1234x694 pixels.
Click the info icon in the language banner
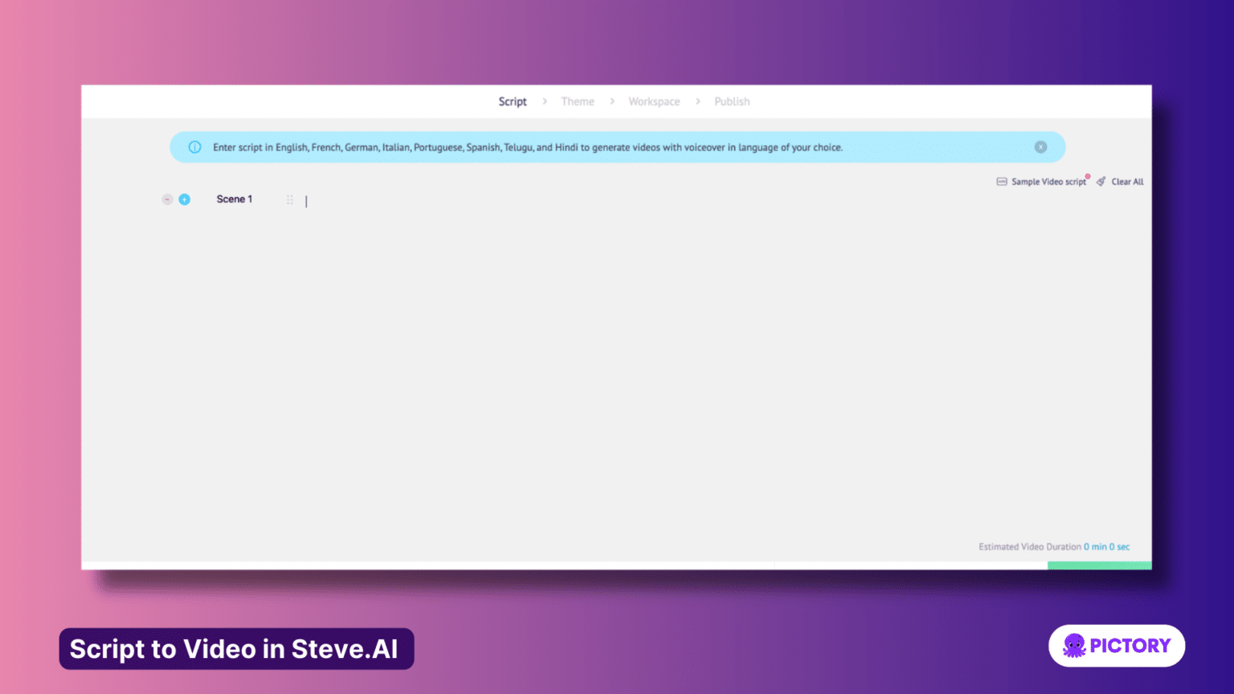[194, 147]
